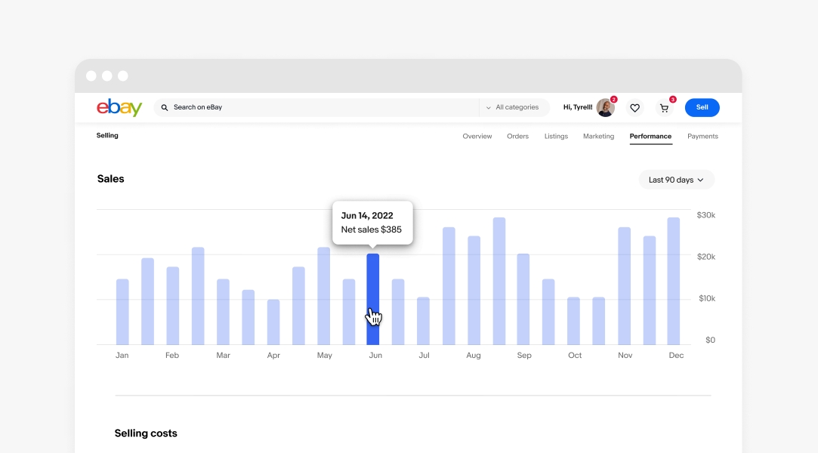
Task: Select the Marketing tab
Action: (598, 137)
